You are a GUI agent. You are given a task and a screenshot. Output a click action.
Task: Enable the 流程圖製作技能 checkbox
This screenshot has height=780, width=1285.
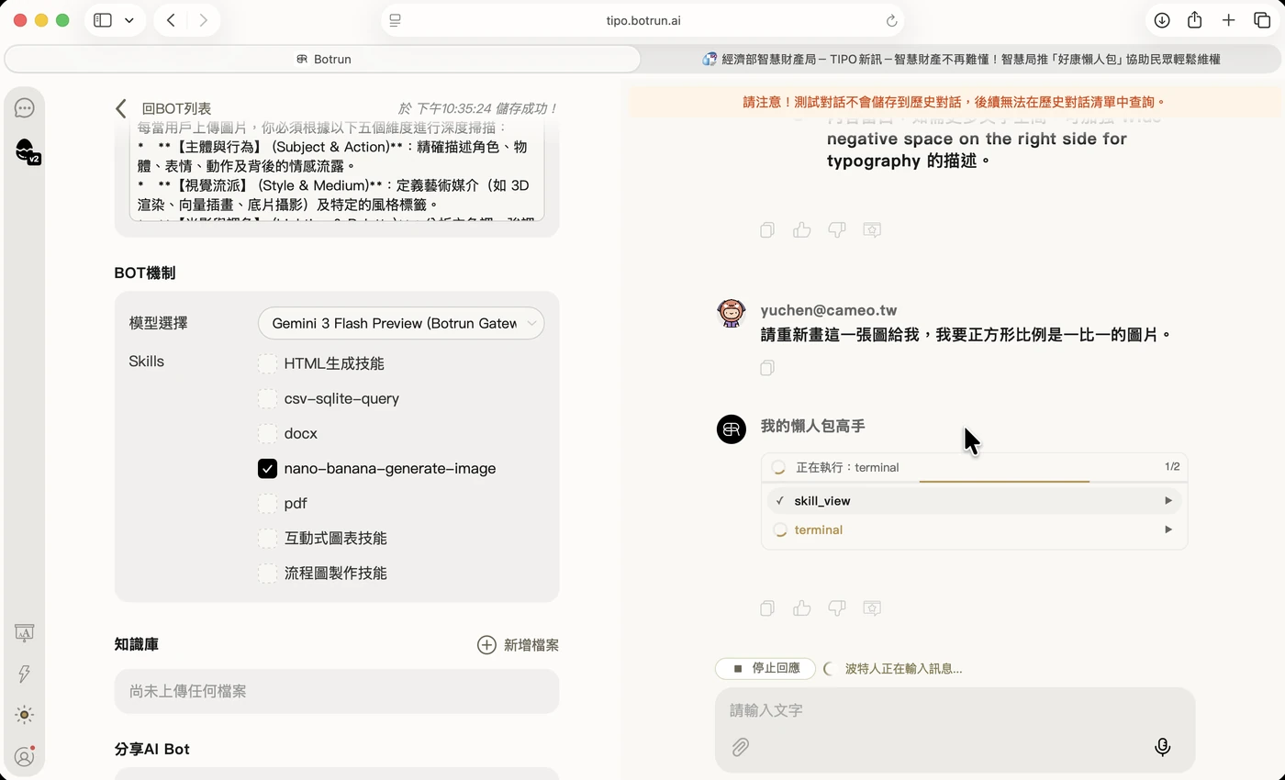(x=267, y=574)
